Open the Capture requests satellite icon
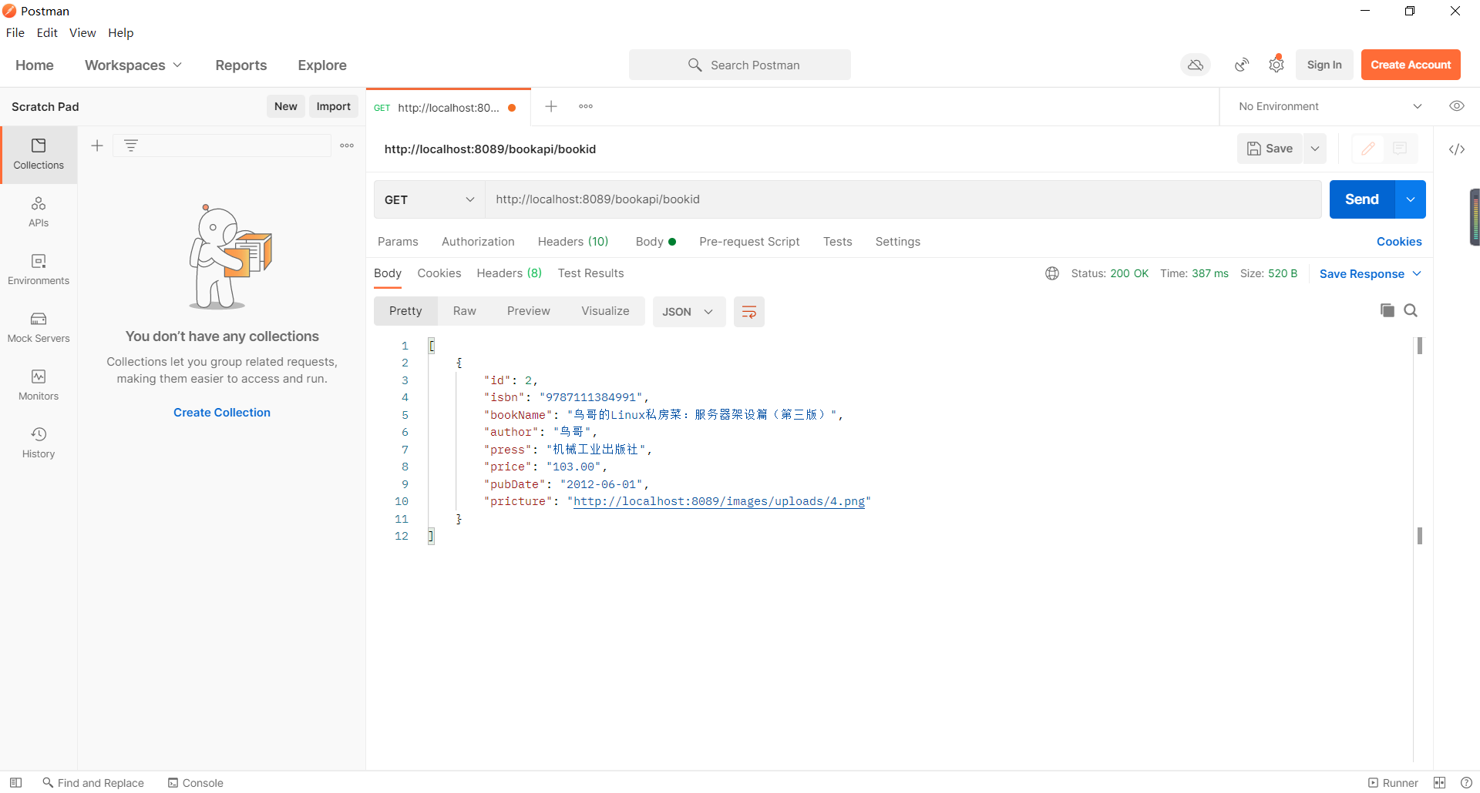This screenshot has height=793, width=1480. click(1241, 65)
